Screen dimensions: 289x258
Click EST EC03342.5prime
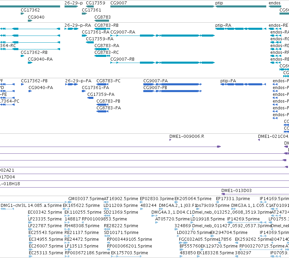point(45,212)
